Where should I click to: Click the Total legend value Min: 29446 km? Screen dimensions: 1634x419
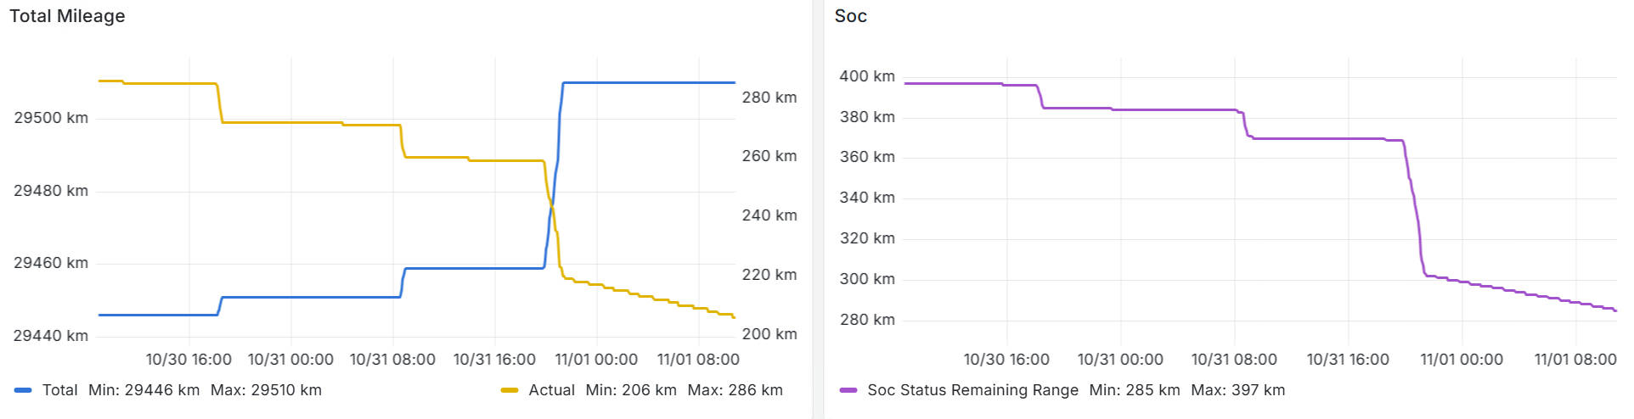(144, 390)
